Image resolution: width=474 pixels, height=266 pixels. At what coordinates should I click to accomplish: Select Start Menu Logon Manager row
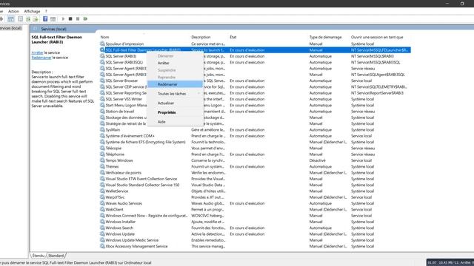[255, 105]
